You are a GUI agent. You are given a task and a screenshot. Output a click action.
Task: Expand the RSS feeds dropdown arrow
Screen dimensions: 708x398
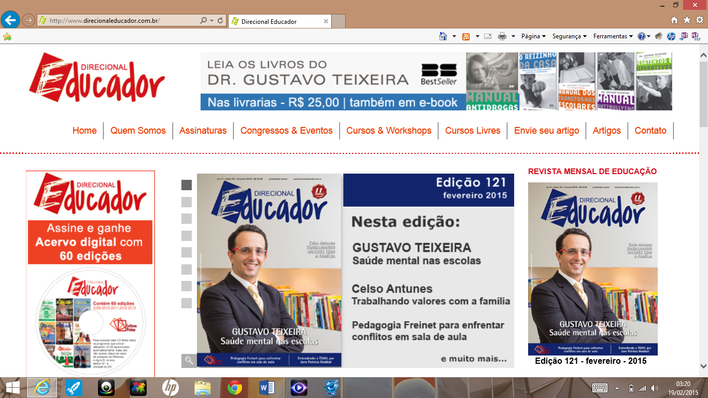(x=477, y=36)
